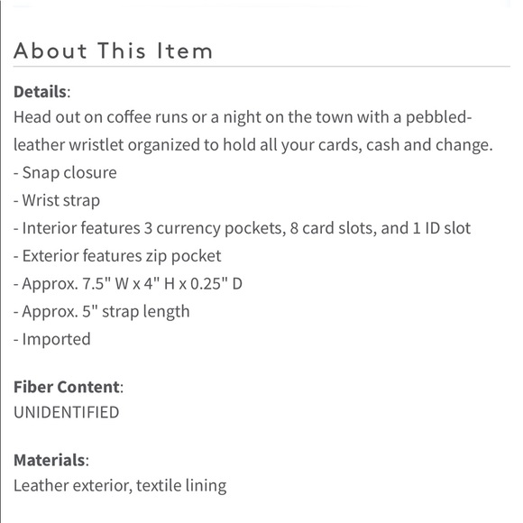523x523 pixels.
Task: Click the text 1 ID slot
Action: pyautogui.click(x=442, y=228)
